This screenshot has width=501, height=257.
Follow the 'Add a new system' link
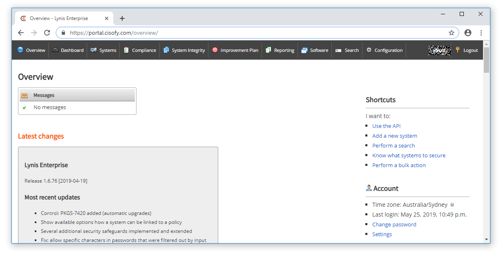click(394, 136)
